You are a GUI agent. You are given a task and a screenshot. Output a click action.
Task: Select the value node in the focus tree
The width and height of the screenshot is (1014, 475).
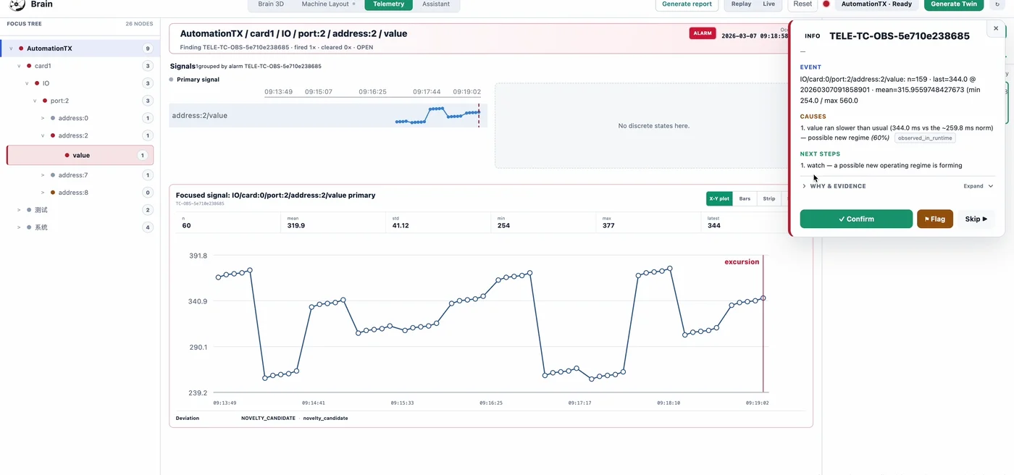[80, 155]
